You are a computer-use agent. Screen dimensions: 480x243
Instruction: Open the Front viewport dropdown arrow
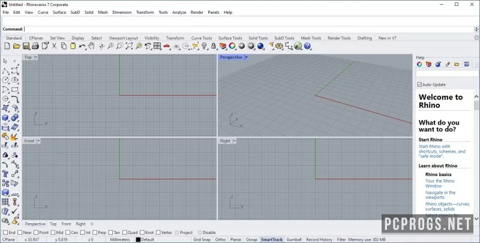coord(38,141)
